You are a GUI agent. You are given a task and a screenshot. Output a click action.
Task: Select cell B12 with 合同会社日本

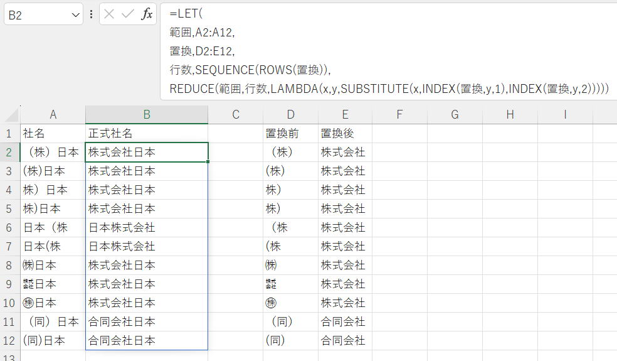click(147, 340)
